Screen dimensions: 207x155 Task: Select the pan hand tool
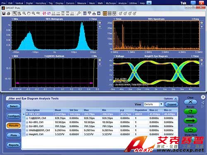(x=29, y=13)
